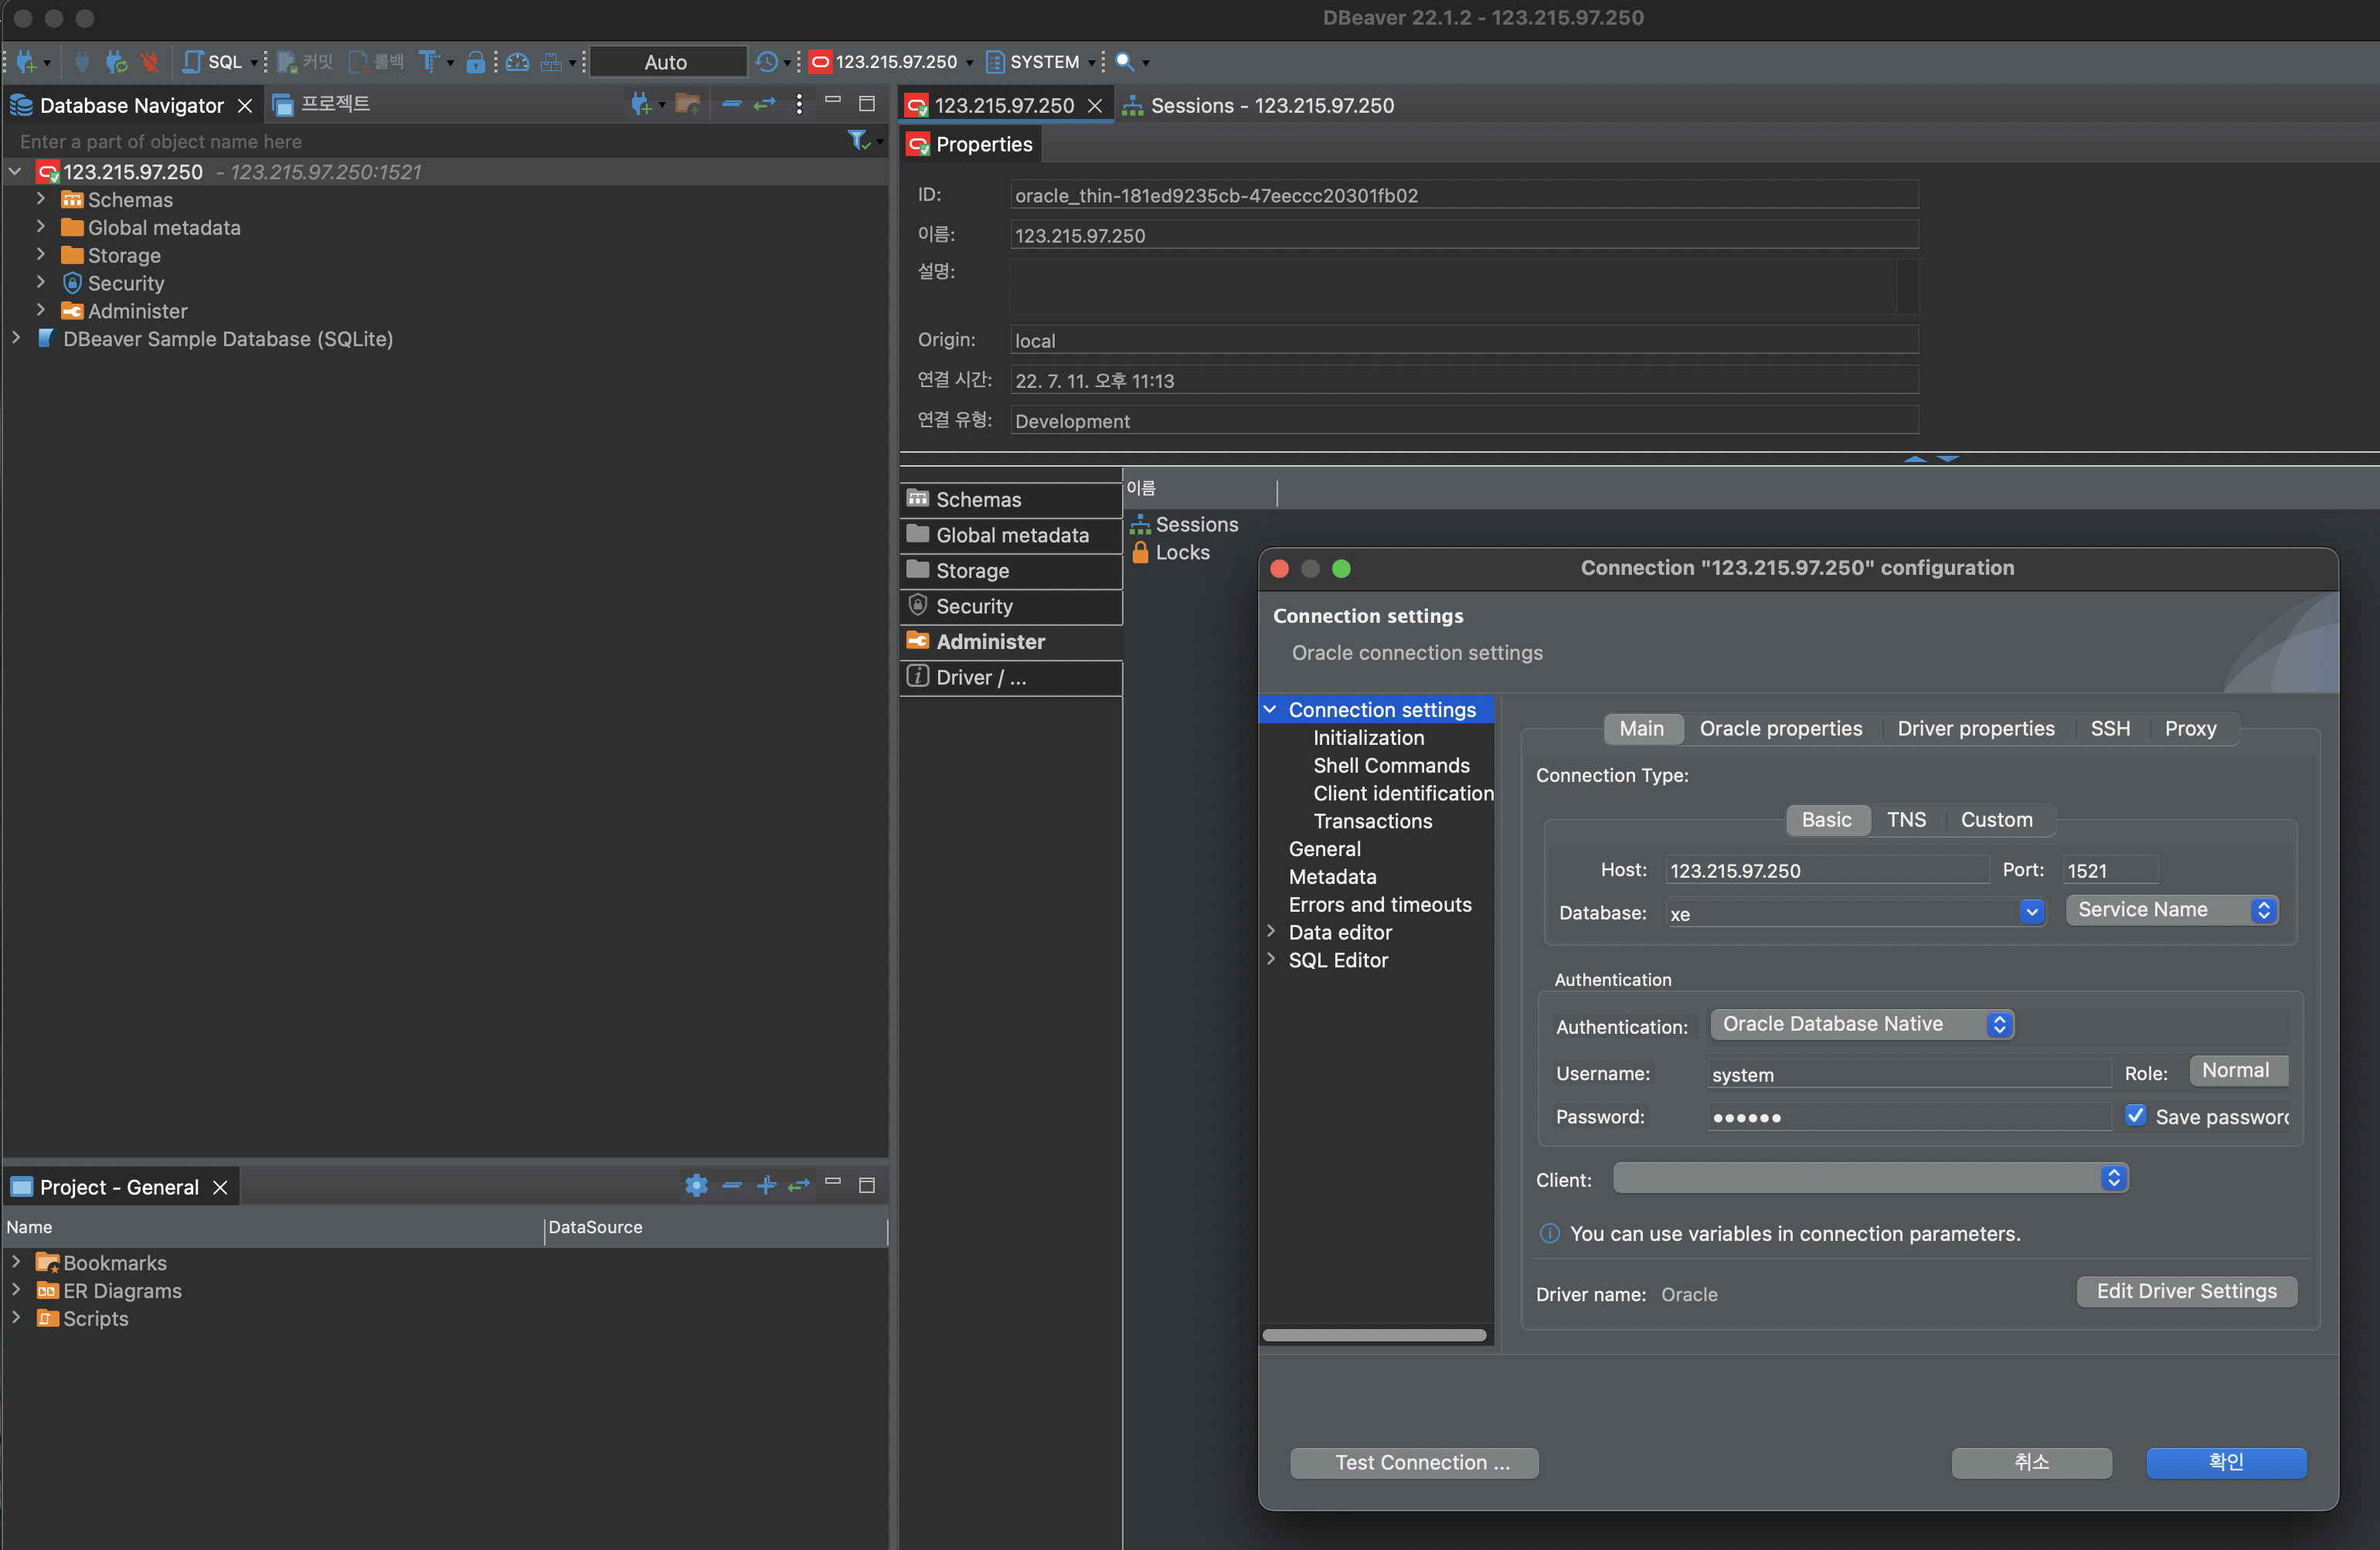Image resolution: width=2380 pixels, height=1550 pixels.
Task: Switch to Oracle properties tab in dialog
Action: tap(1781, 729)
